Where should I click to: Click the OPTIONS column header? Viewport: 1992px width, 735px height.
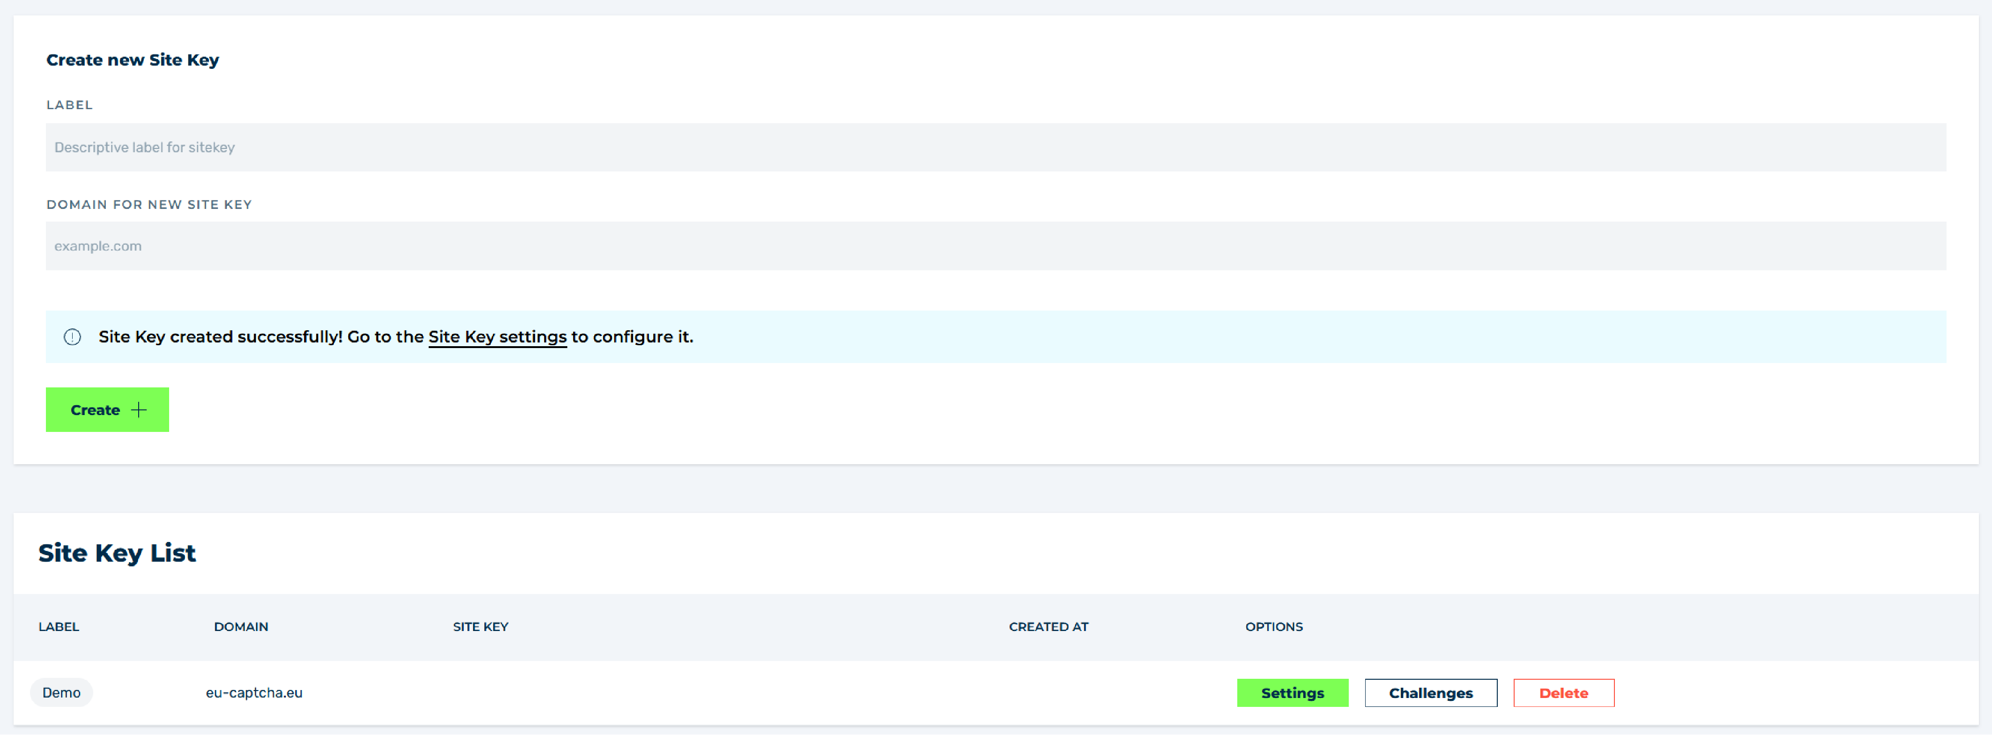pos(1273,627)
